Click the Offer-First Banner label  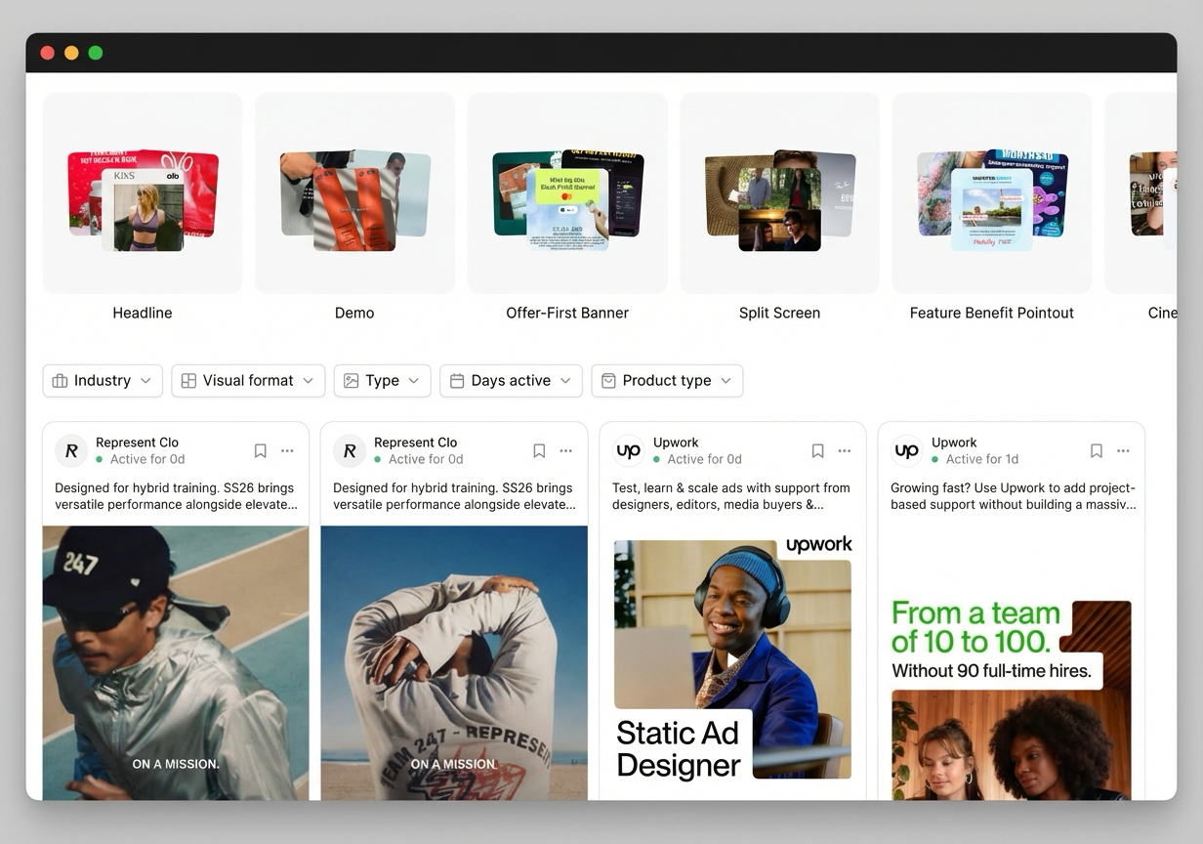tap(567, 313)
